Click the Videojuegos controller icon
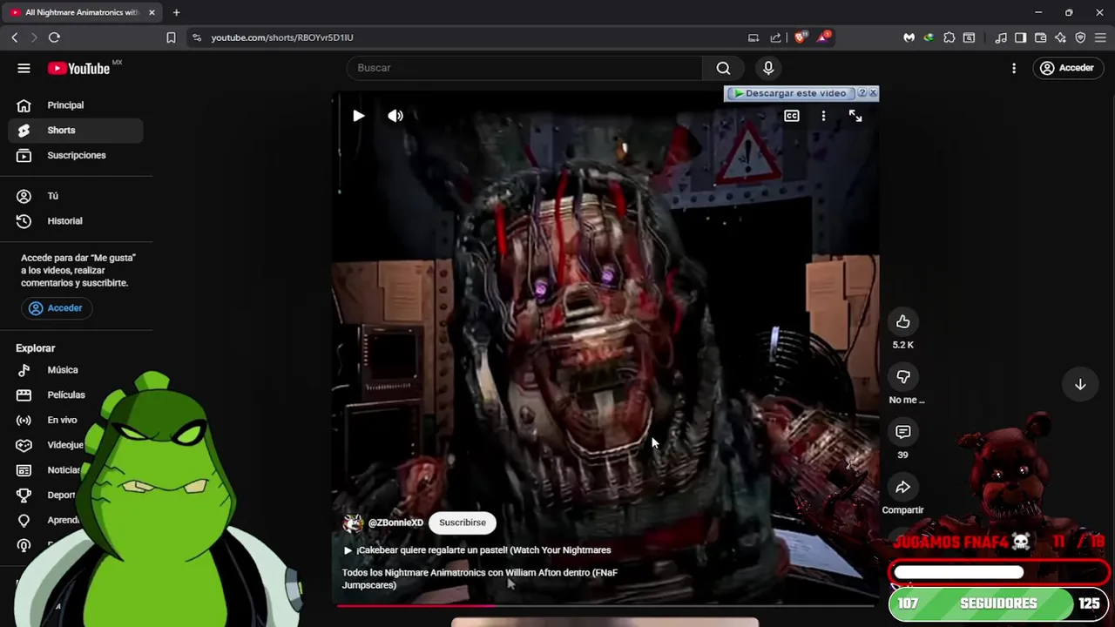 [24, 445]
